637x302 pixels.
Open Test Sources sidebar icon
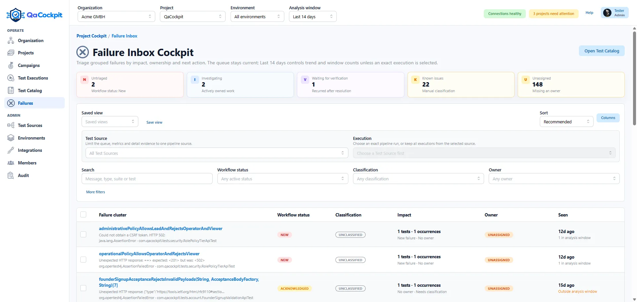[x=11, y=125]
